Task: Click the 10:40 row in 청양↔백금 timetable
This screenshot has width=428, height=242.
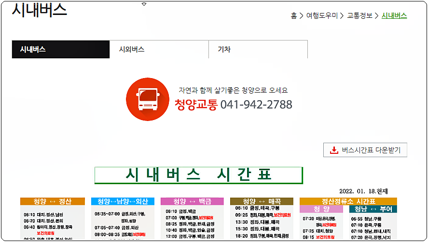Action: (190, 230)
